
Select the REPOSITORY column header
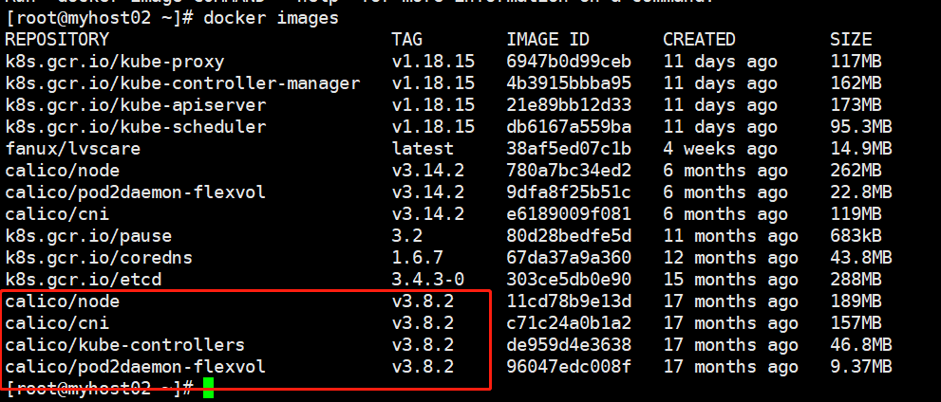click(57, 40)
